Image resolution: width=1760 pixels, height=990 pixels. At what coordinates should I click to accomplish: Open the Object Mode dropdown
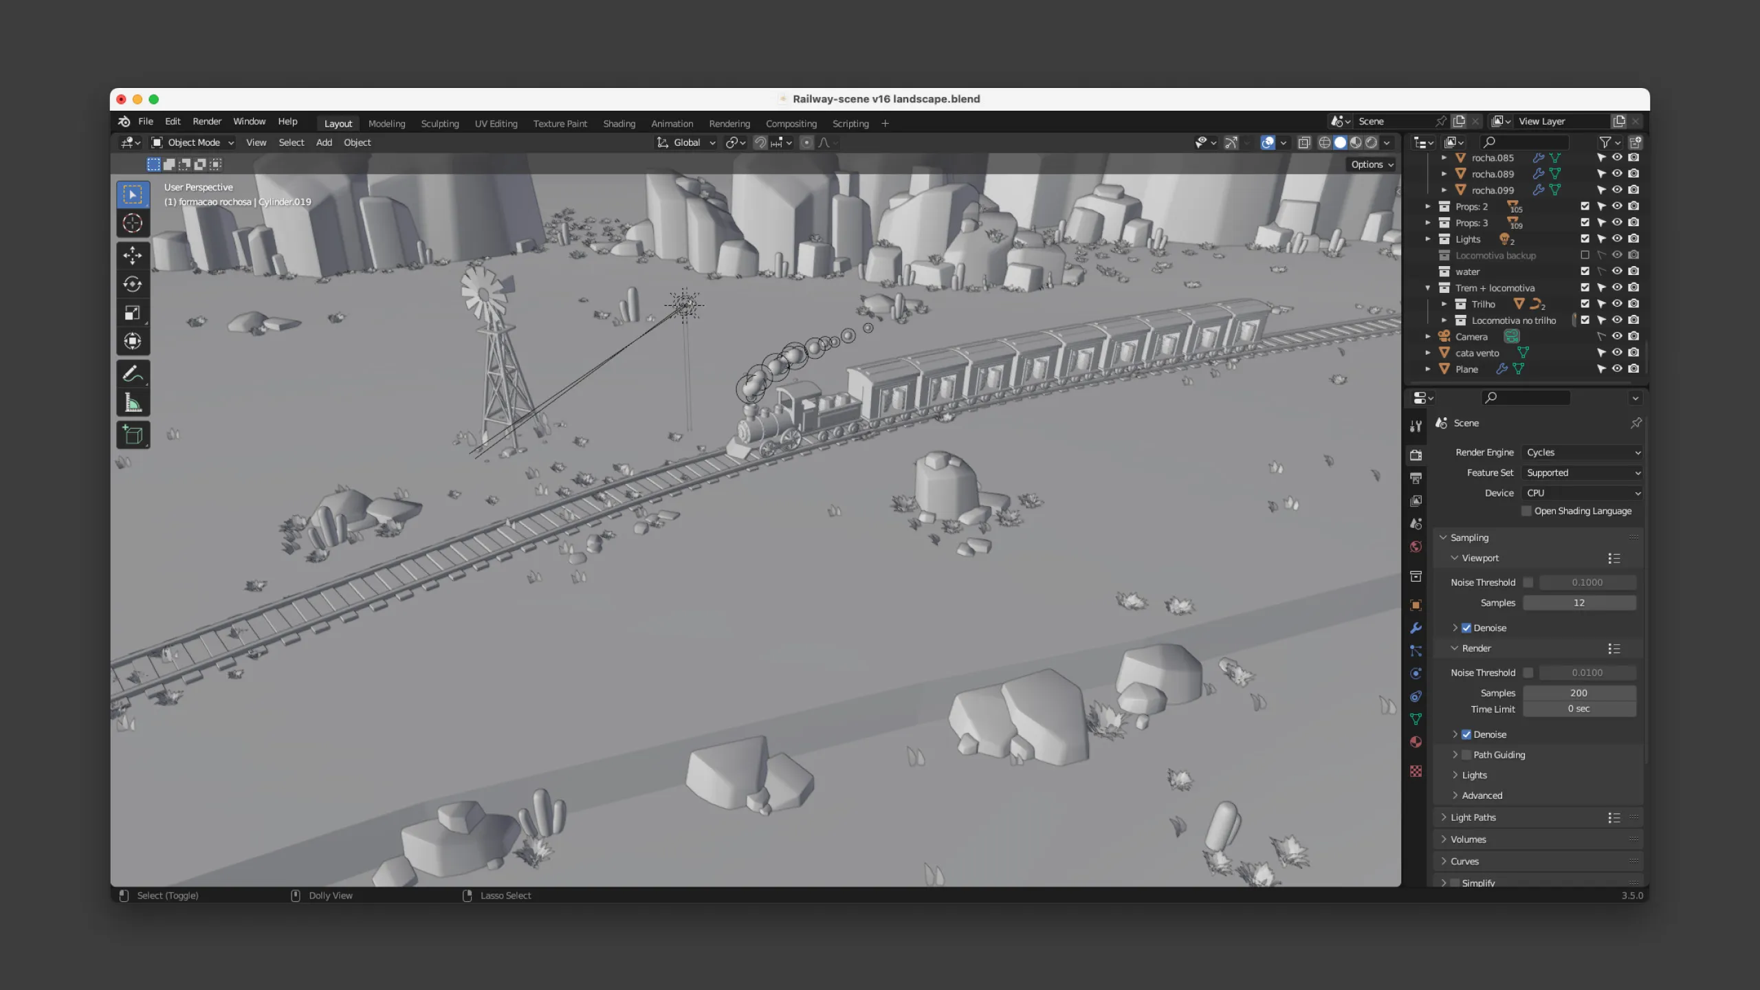[193, 142]
